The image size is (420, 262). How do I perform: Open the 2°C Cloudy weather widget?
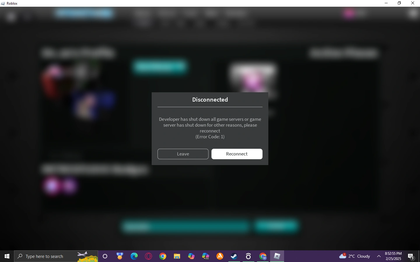click(x=355, y=256)
